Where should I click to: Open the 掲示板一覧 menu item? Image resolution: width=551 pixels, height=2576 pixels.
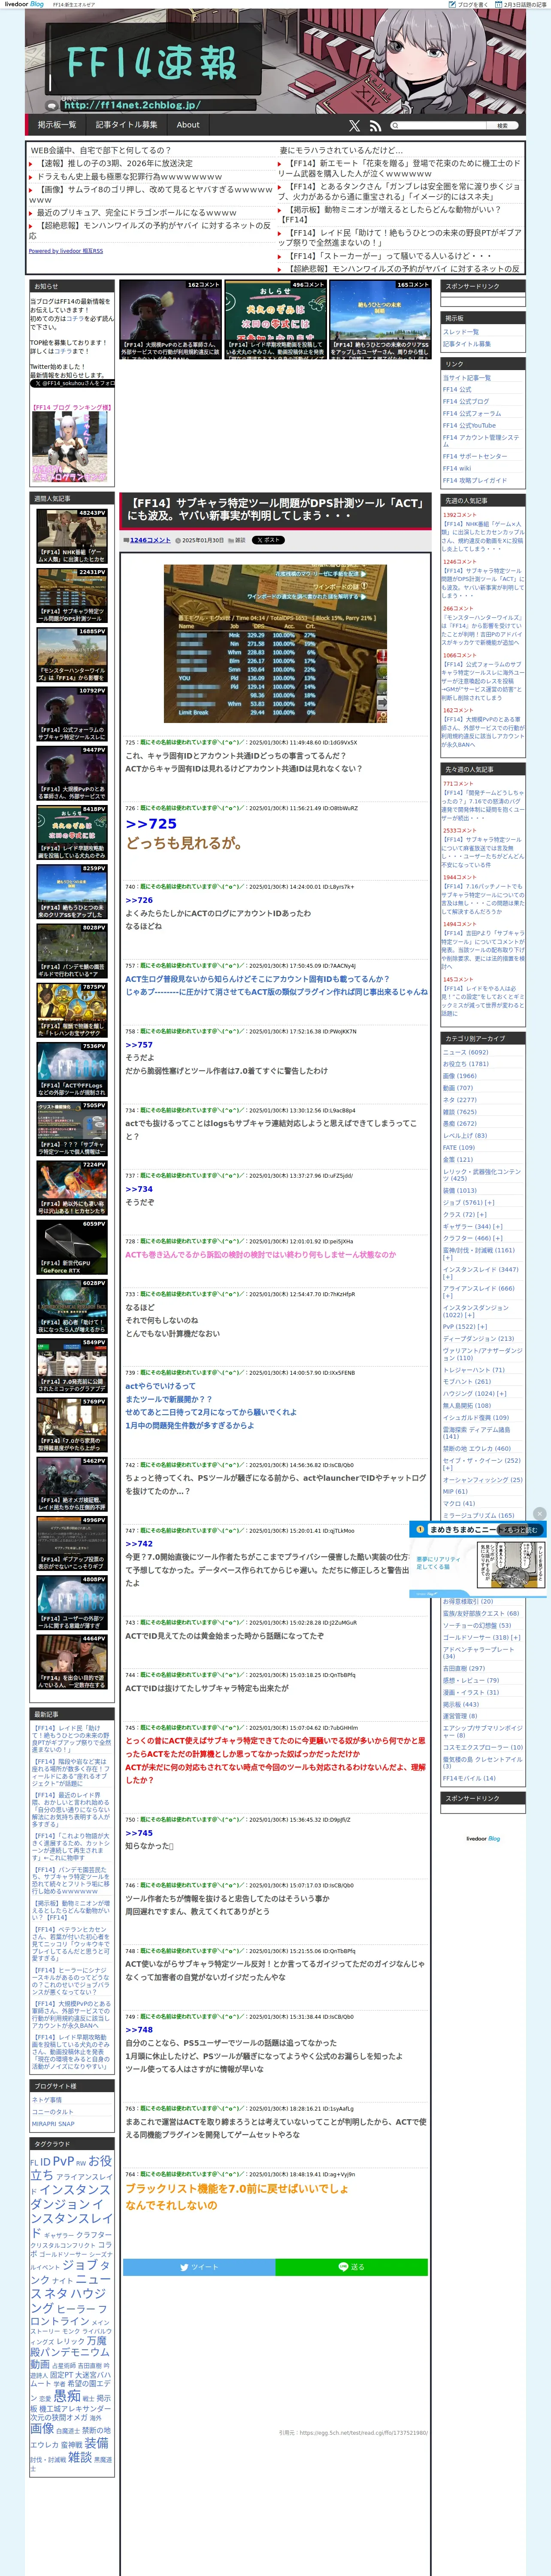tap(57, 125)
